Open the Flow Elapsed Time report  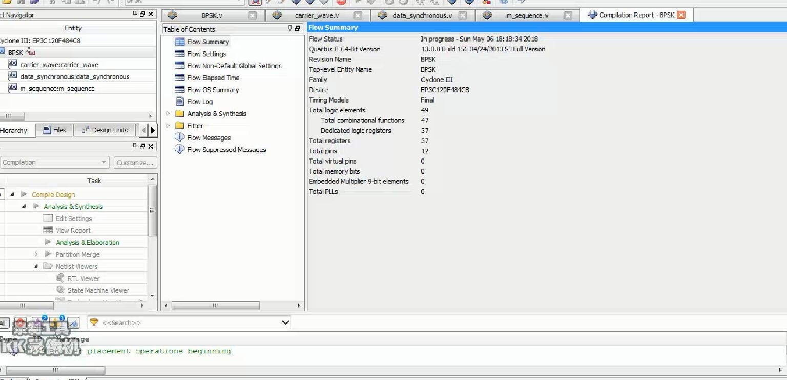(x=213, y=78)
